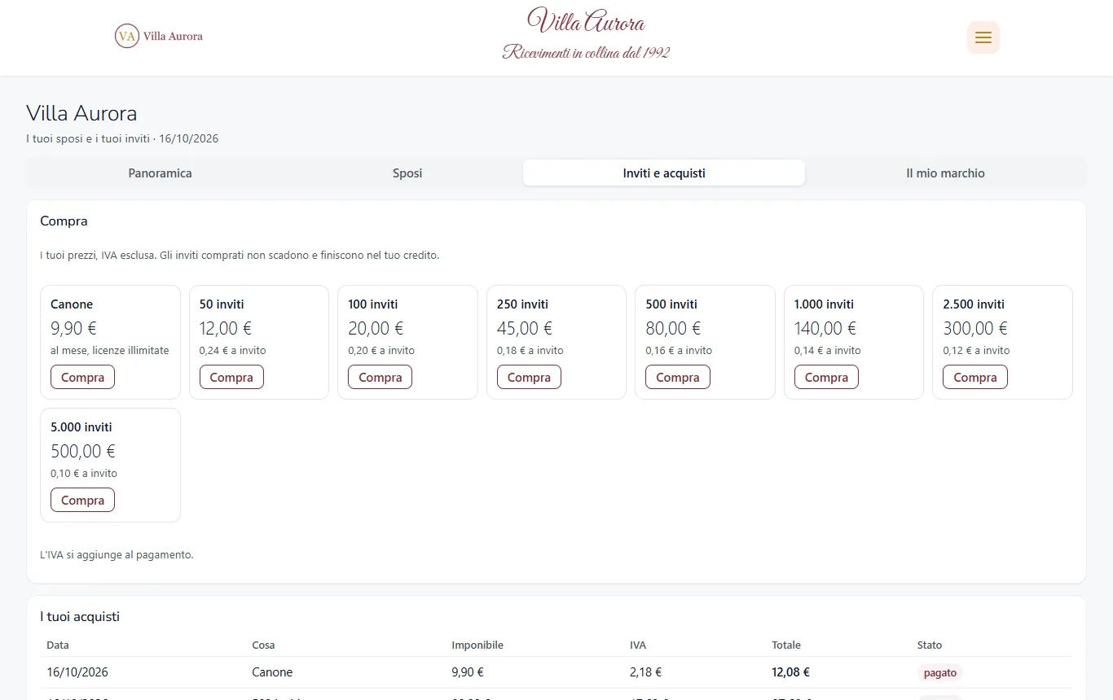
Task: Buy the Canone monthly subscription
Action: pos(82,378)
